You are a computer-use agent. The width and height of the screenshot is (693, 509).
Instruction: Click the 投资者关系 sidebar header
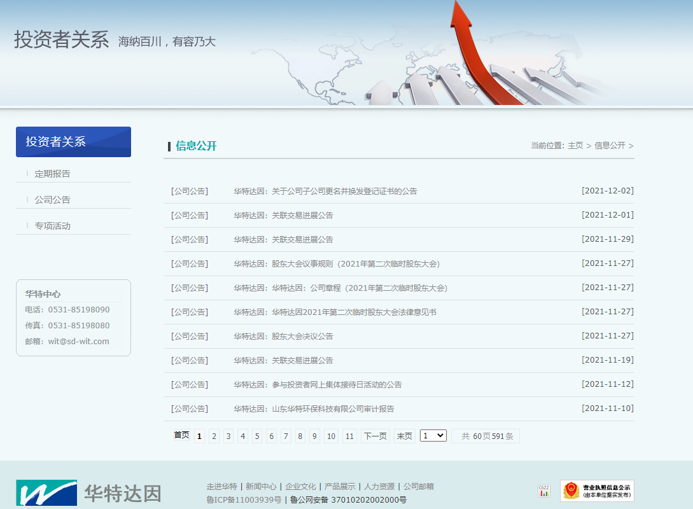73,142
